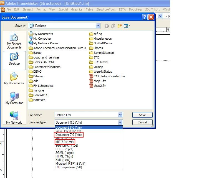Select the FM11Estimates folder
The width and height of the screenshot is (212, 178).
pyautogui.click(x=41, y=86)
